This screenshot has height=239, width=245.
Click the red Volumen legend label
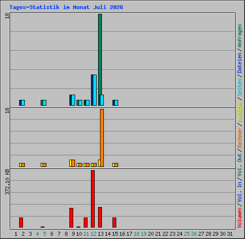pyautogui.click(x=240, y=218)
